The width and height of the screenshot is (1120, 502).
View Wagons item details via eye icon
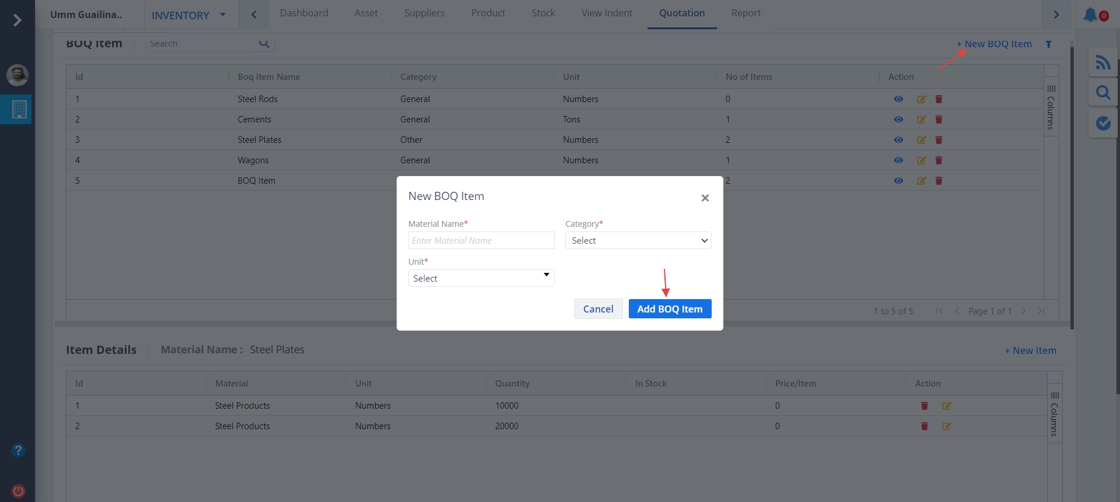898,160
